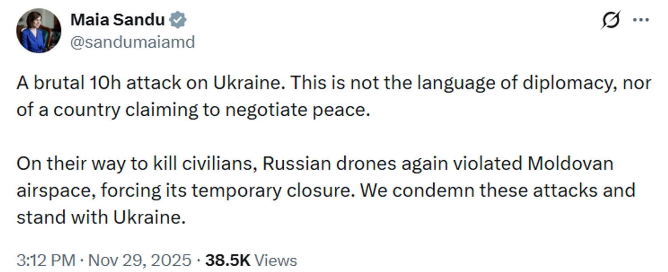668x272 pixels.
Task: Open the @sandumaiamd handle link
Action: 133,42
